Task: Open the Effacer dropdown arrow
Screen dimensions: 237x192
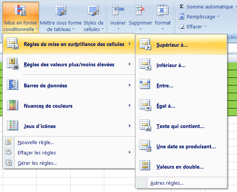Action: point(205,26)
